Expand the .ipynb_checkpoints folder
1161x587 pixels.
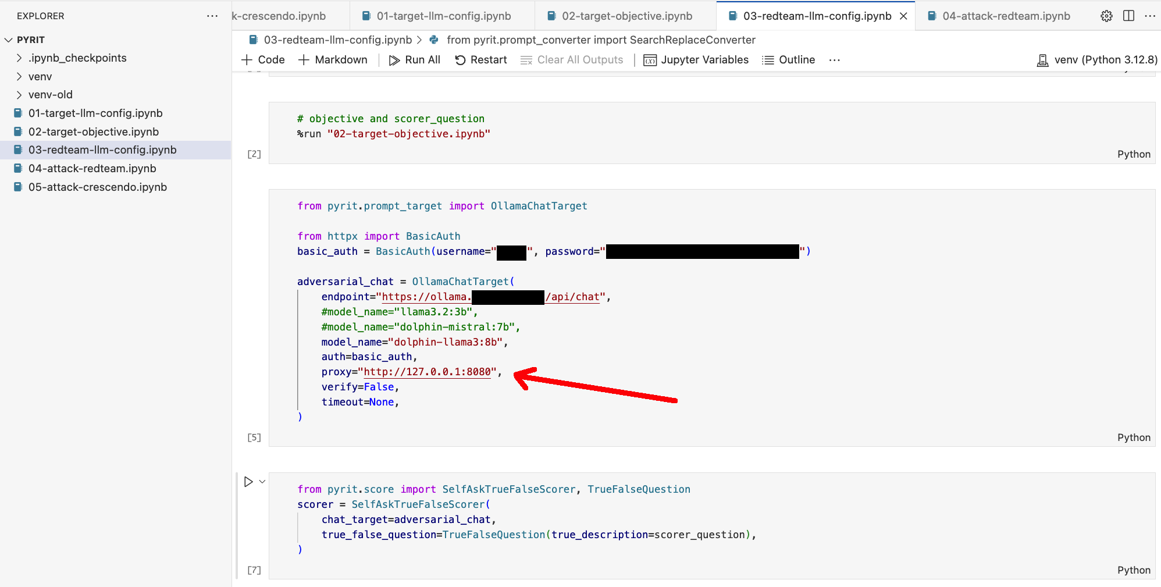tap(19, 58)
